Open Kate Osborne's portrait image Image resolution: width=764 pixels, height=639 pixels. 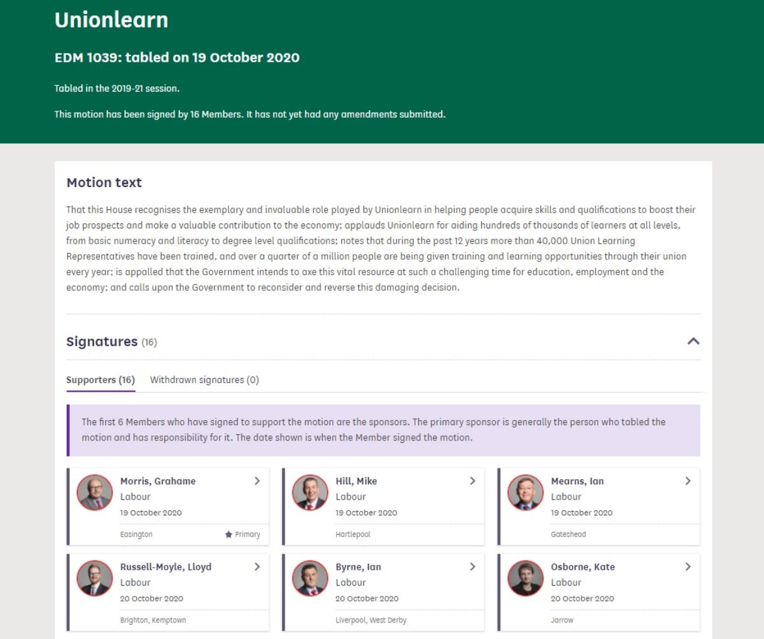[x=525, y=578]
